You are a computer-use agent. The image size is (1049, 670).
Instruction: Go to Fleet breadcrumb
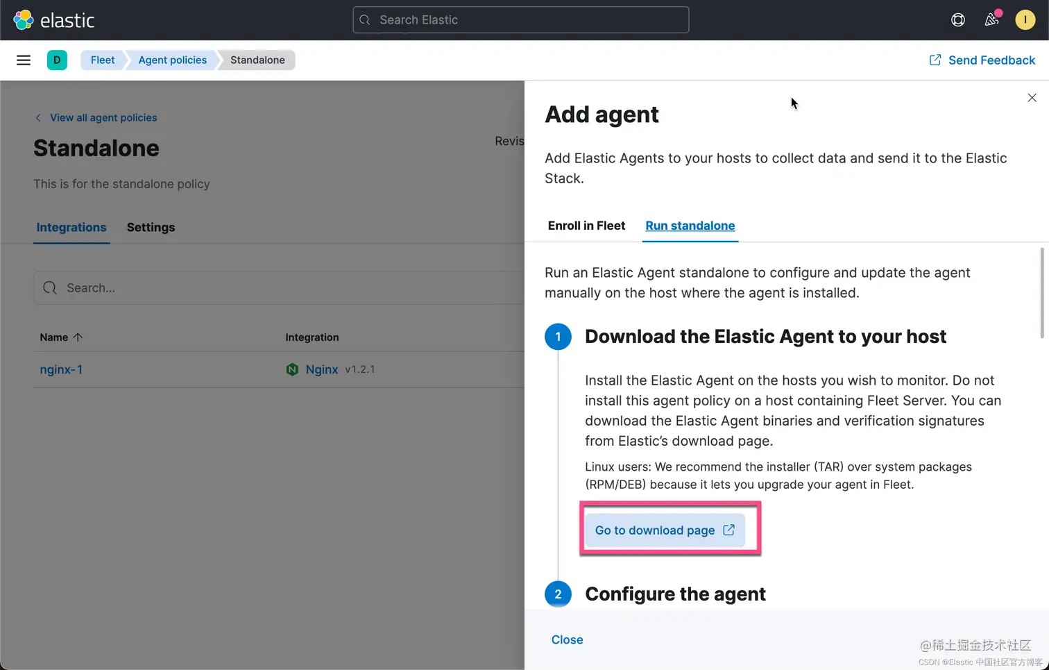pyautogui.click(x=103, y=60)
